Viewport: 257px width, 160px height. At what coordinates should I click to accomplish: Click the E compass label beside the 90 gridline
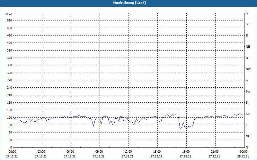(x=247, y=125)
